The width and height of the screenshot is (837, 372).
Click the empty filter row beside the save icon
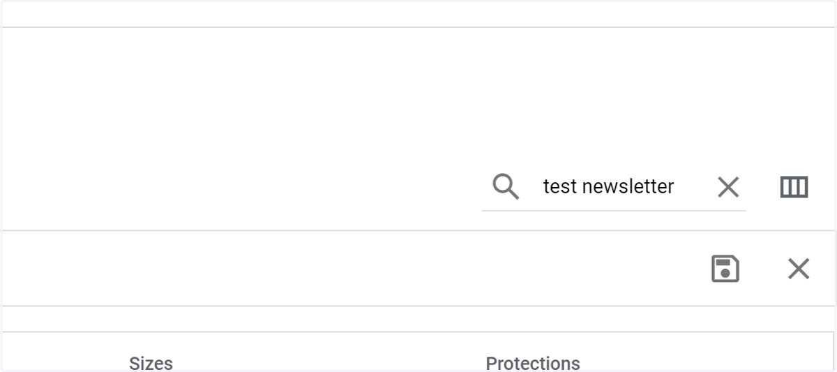pyautogui.click(x=349, y=269)
